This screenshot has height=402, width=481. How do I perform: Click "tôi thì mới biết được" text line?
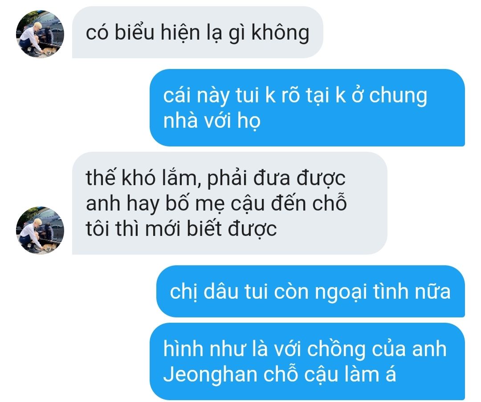point(181,229)
